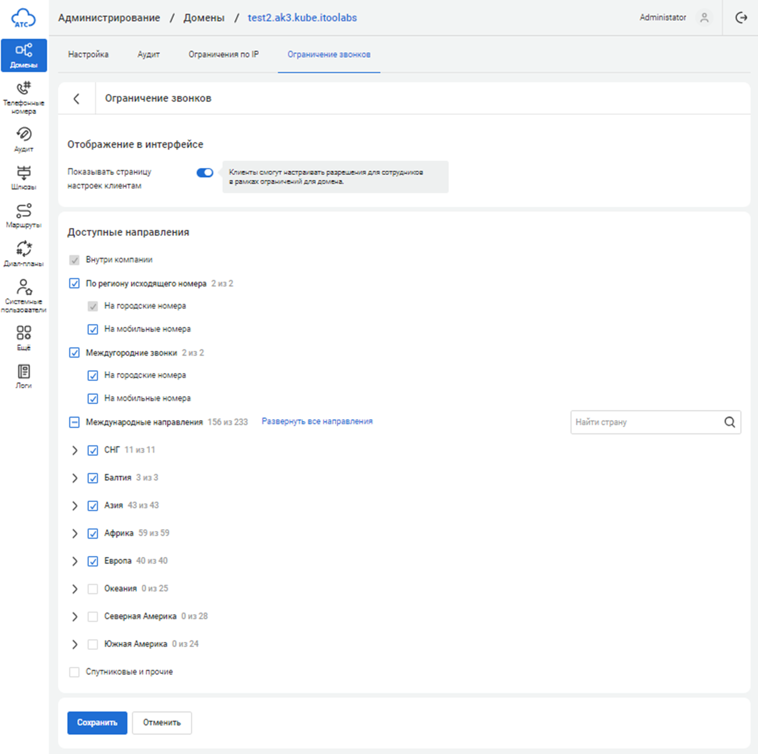Enable the Спутниковые и прочие checkbox
The height and width of the screenshot is (754, 758).
tap(74, 672)
